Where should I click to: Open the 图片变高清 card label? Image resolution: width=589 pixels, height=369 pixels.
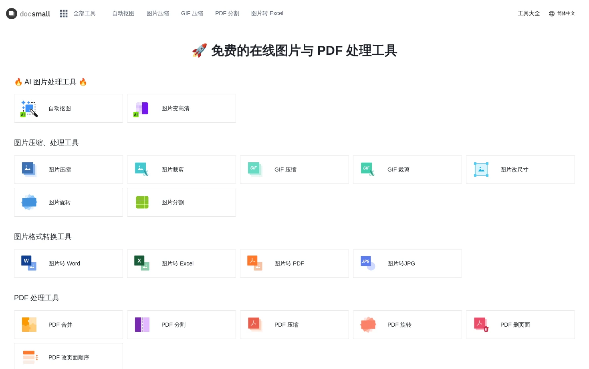coord(175,109)
